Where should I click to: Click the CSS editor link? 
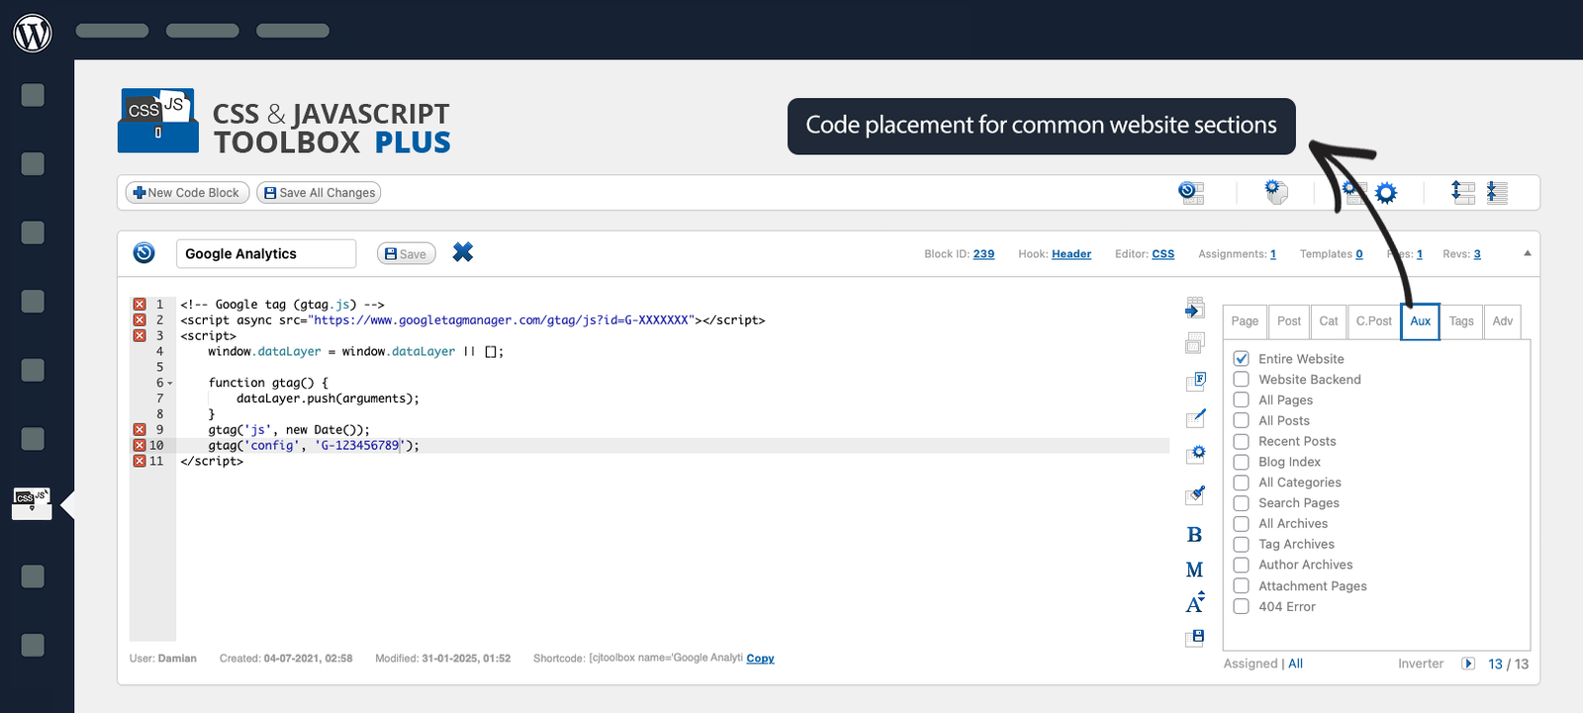pos(1164,254)
